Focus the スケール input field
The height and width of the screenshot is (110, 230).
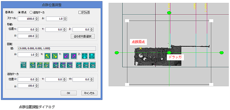click(x=26, y=19)
